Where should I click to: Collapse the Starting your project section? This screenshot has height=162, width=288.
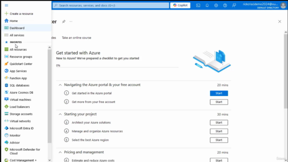pos(60,114)
